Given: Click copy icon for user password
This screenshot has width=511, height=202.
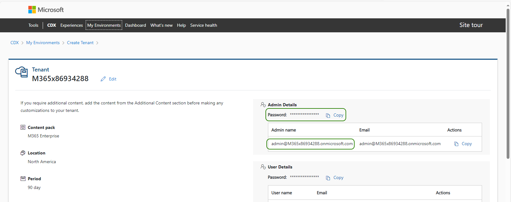Looking at the screenshot, I should tap(328, 178).
